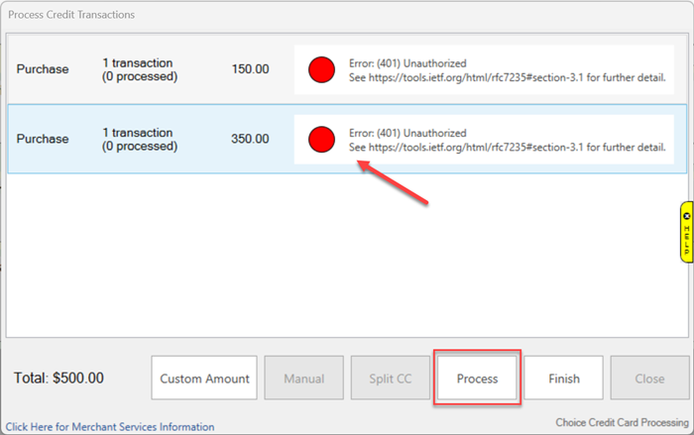Choose the Split CC button
This screenshot has height=435, width=694.
[x=390, y=379]
